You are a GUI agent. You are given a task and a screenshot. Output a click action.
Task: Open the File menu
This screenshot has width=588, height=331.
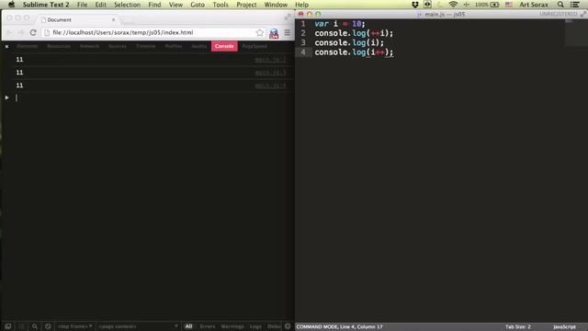[x=82, y=5]
